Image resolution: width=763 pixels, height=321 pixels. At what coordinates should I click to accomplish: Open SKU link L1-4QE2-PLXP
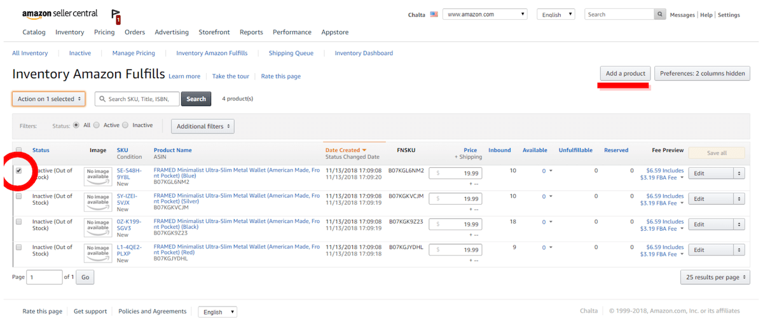[129, 250]
